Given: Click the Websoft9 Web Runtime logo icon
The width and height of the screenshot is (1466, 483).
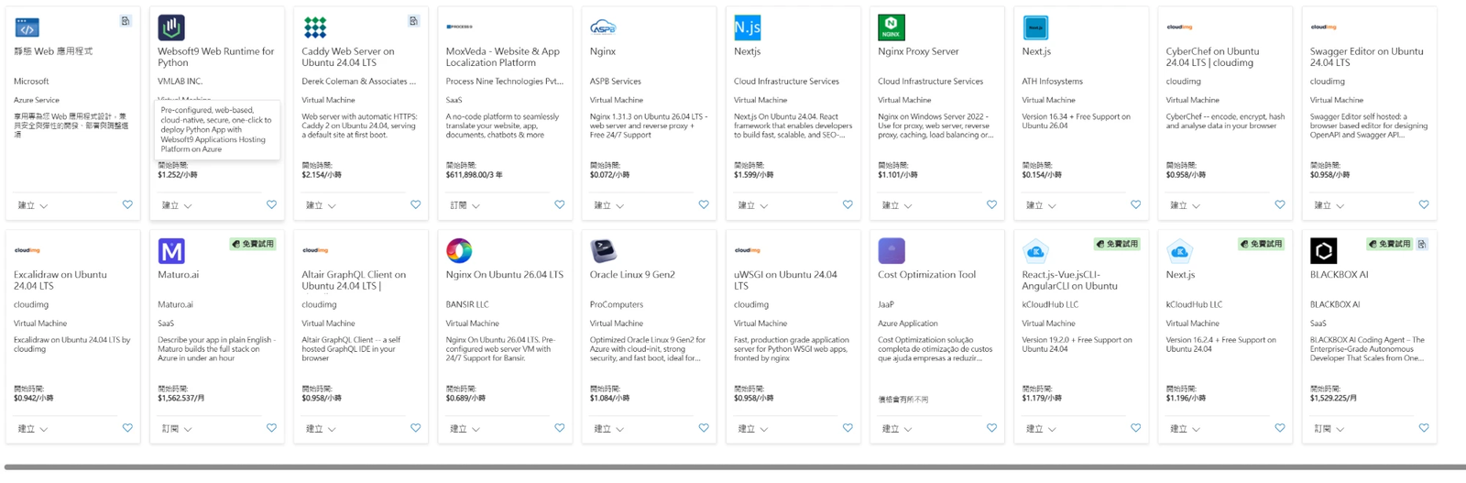Looking at the screenshot, I should pos(171,27).
